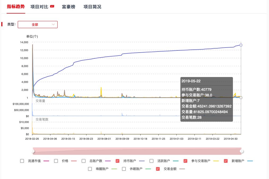Check the 休眠账户 checkbox

[124, 169]
